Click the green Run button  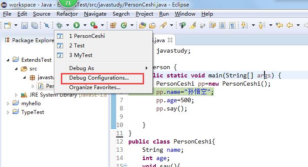[x=77, y=25]
